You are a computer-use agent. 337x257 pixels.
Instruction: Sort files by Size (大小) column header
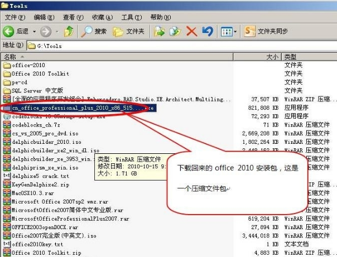tap(271, 57)
